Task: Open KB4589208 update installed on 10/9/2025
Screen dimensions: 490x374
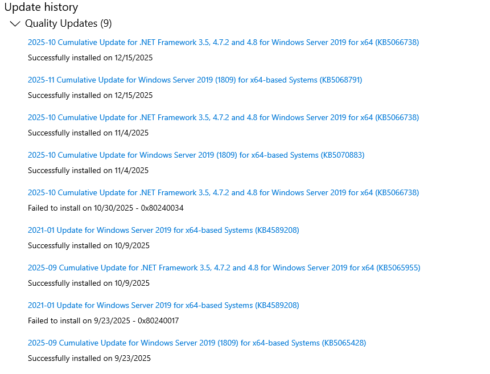Action: click(163, 230)
